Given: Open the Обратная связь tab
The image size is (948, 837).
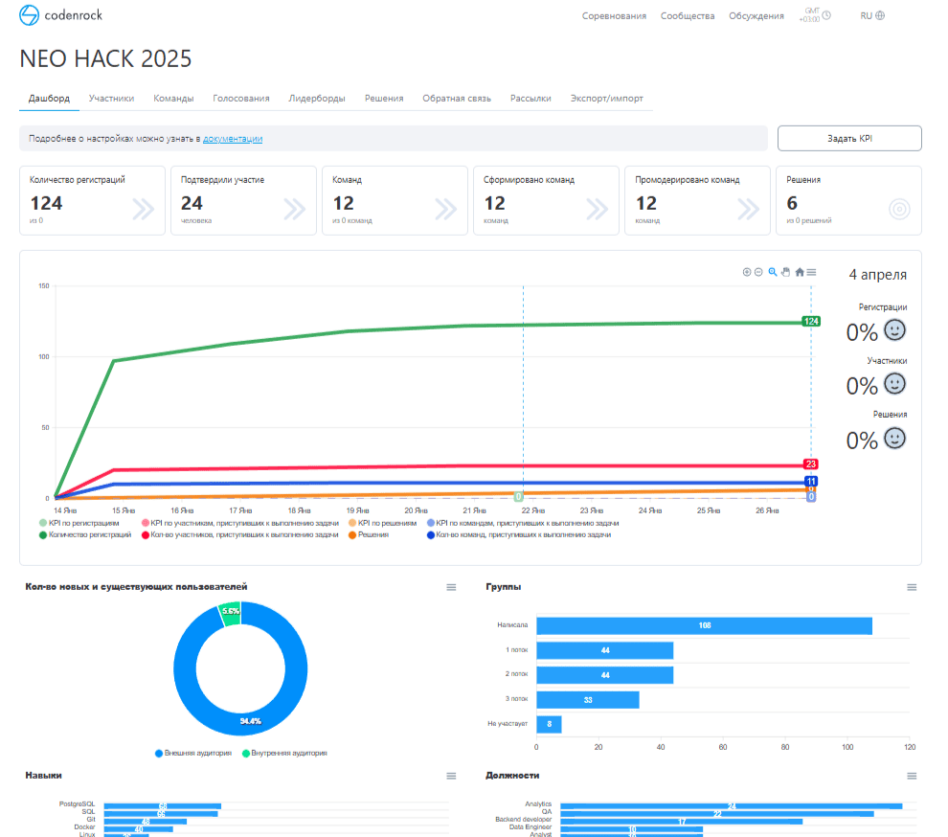Looking at the screenshot, I should 457,98.
